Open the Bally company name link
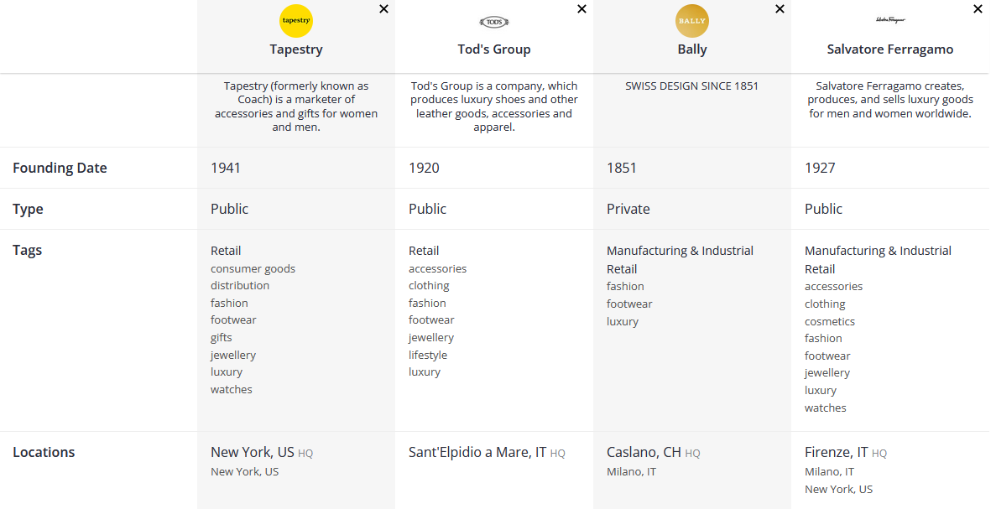Screen dimensions: 996x509 click(692, 49)
